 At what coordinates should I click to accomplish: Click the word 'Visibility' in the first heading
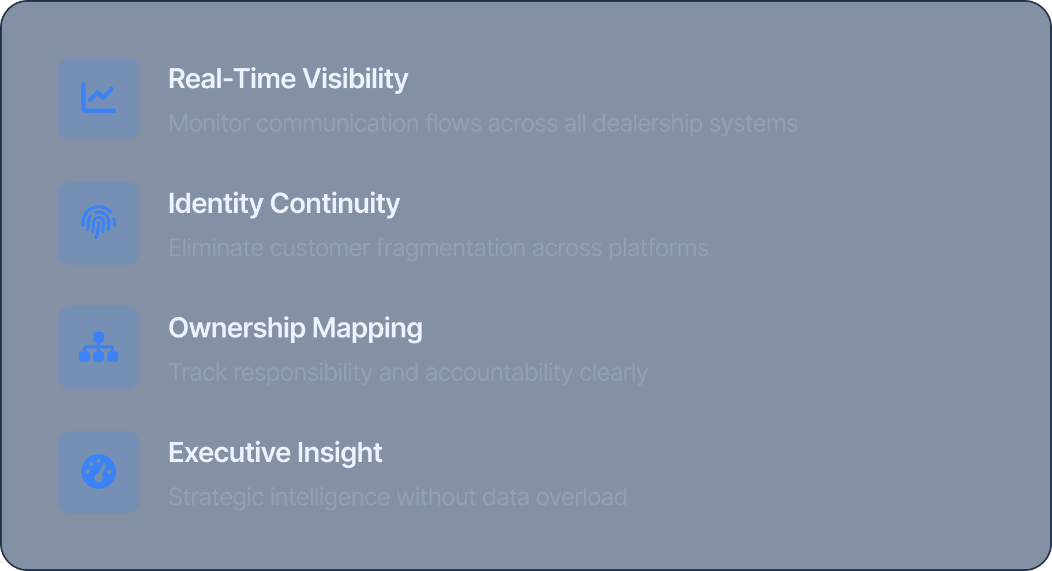coord(355,79)
